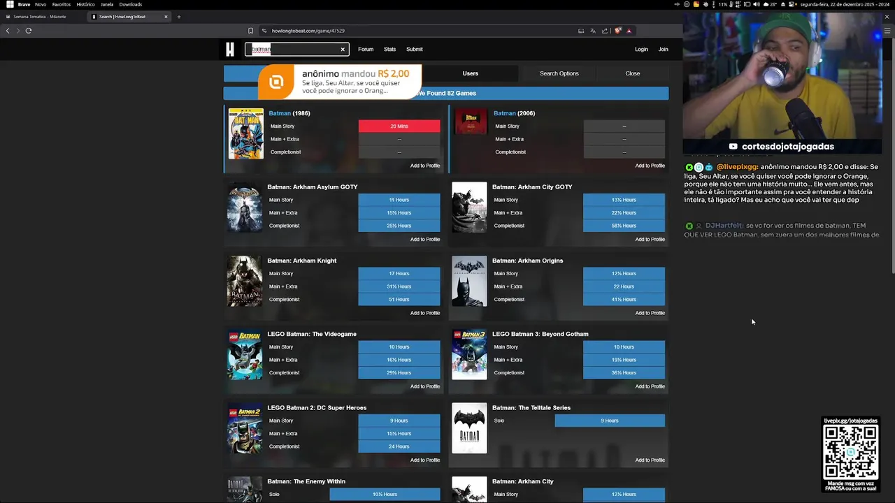Screen dimensions: 895x503
Task: Open Arkham City GOTY cover thumbnail
Action: tap(469, 207)
